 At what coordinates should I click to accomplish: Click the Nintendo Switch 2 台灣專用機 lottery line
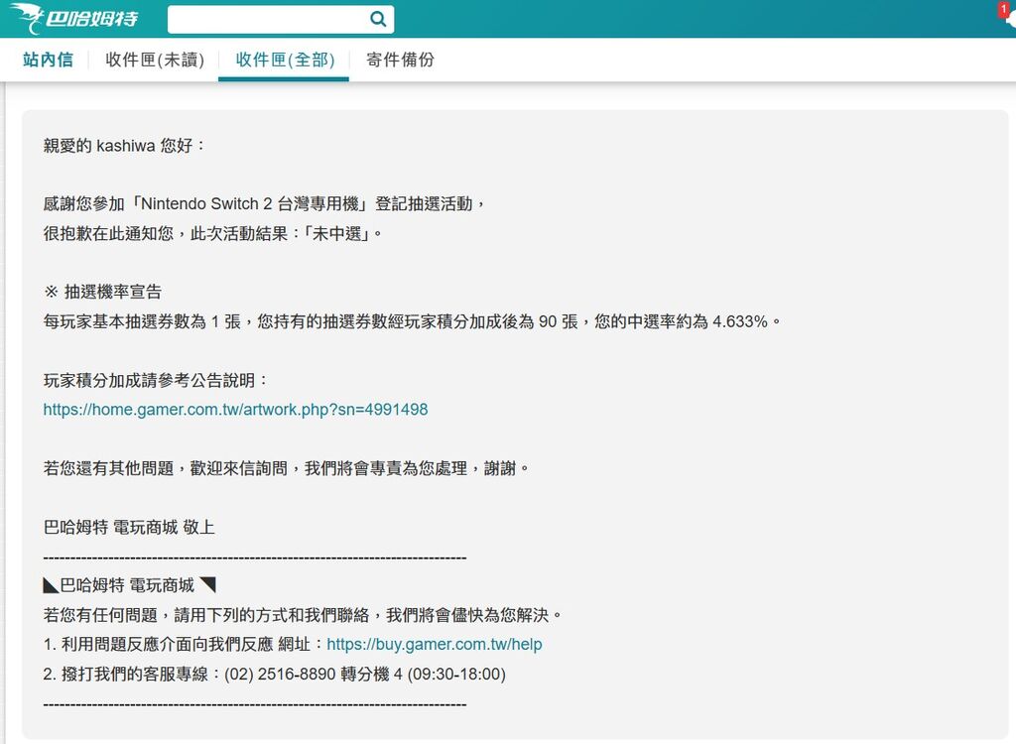264,204
